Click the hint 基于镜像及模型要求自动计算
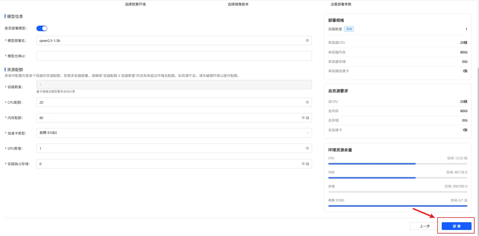Viewport: 479px width, 236px height. (x=56, y=92)
